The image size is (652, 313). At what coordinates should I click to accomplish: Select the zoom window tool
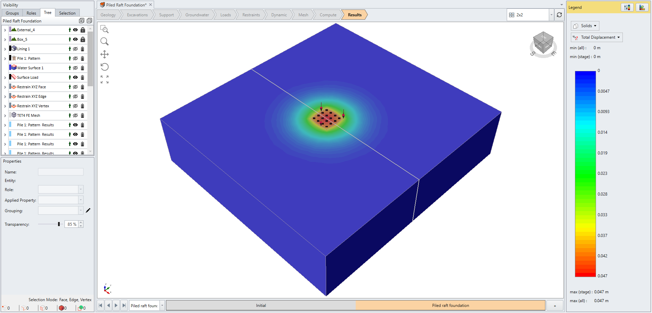tap(105, 29)
